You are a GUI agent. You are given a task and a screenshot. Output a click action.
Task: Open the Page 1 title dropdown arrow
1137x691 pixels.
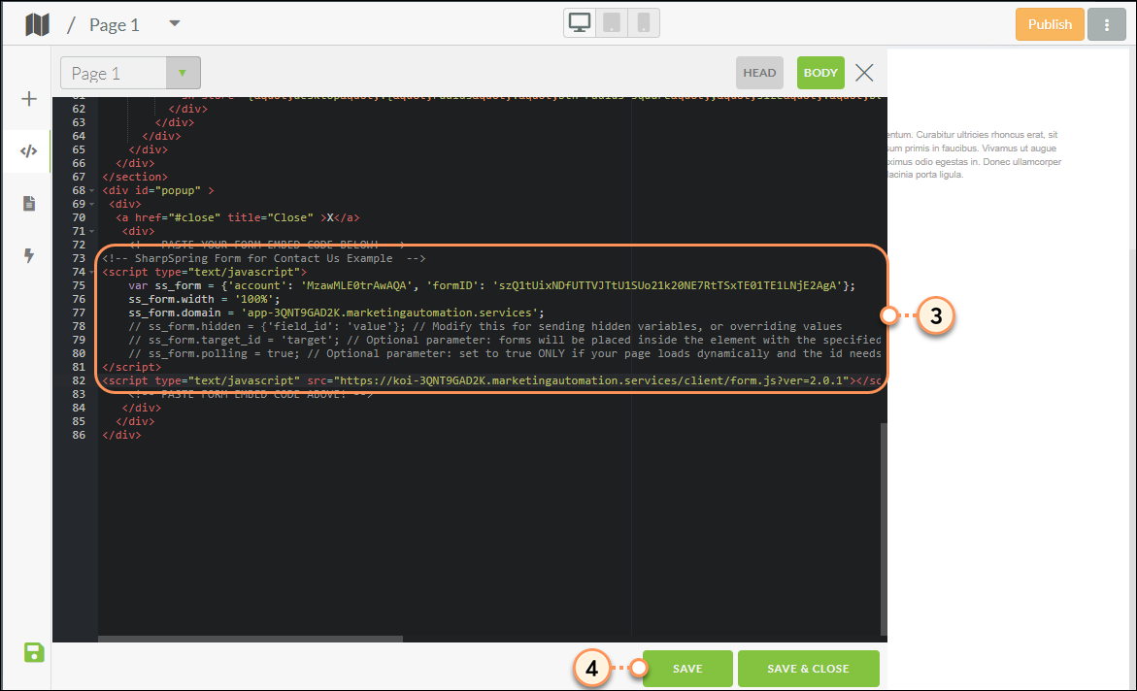(174, 23)
